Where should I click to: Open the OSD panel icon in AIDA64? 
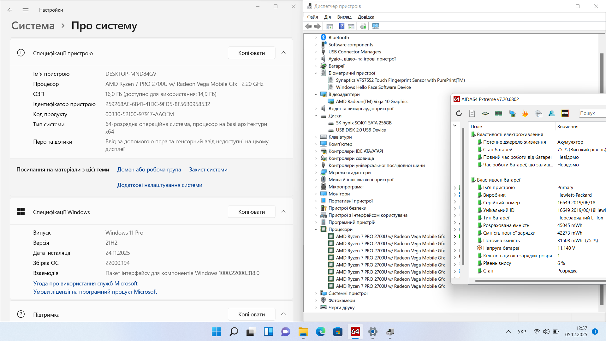[565, 113]
